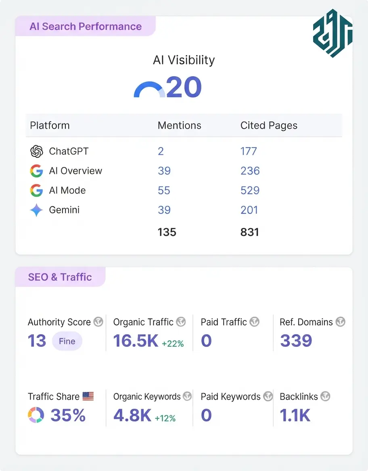Click the Traffic Share donut chart icon
Viewport: 368px width, 471px height.
(36, 415)
